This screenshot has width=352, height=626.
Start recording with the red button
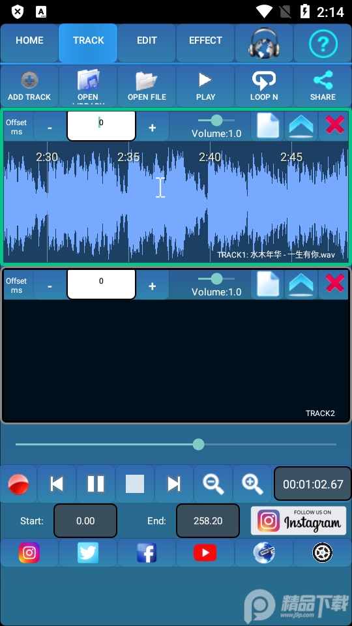(x=18, y=483)
